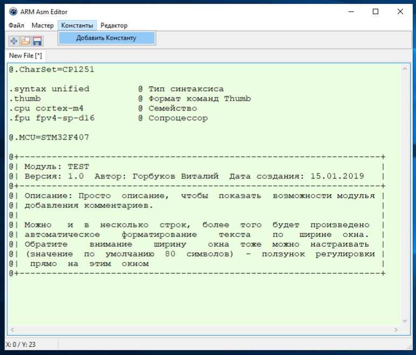Click the Версия: 1.0 text
Viewport: 416px width, 355px height.
pyautogui.click(x=54, y=176)
